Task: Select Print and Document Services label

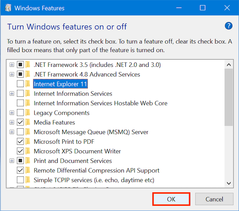Action: coord(73,161)
